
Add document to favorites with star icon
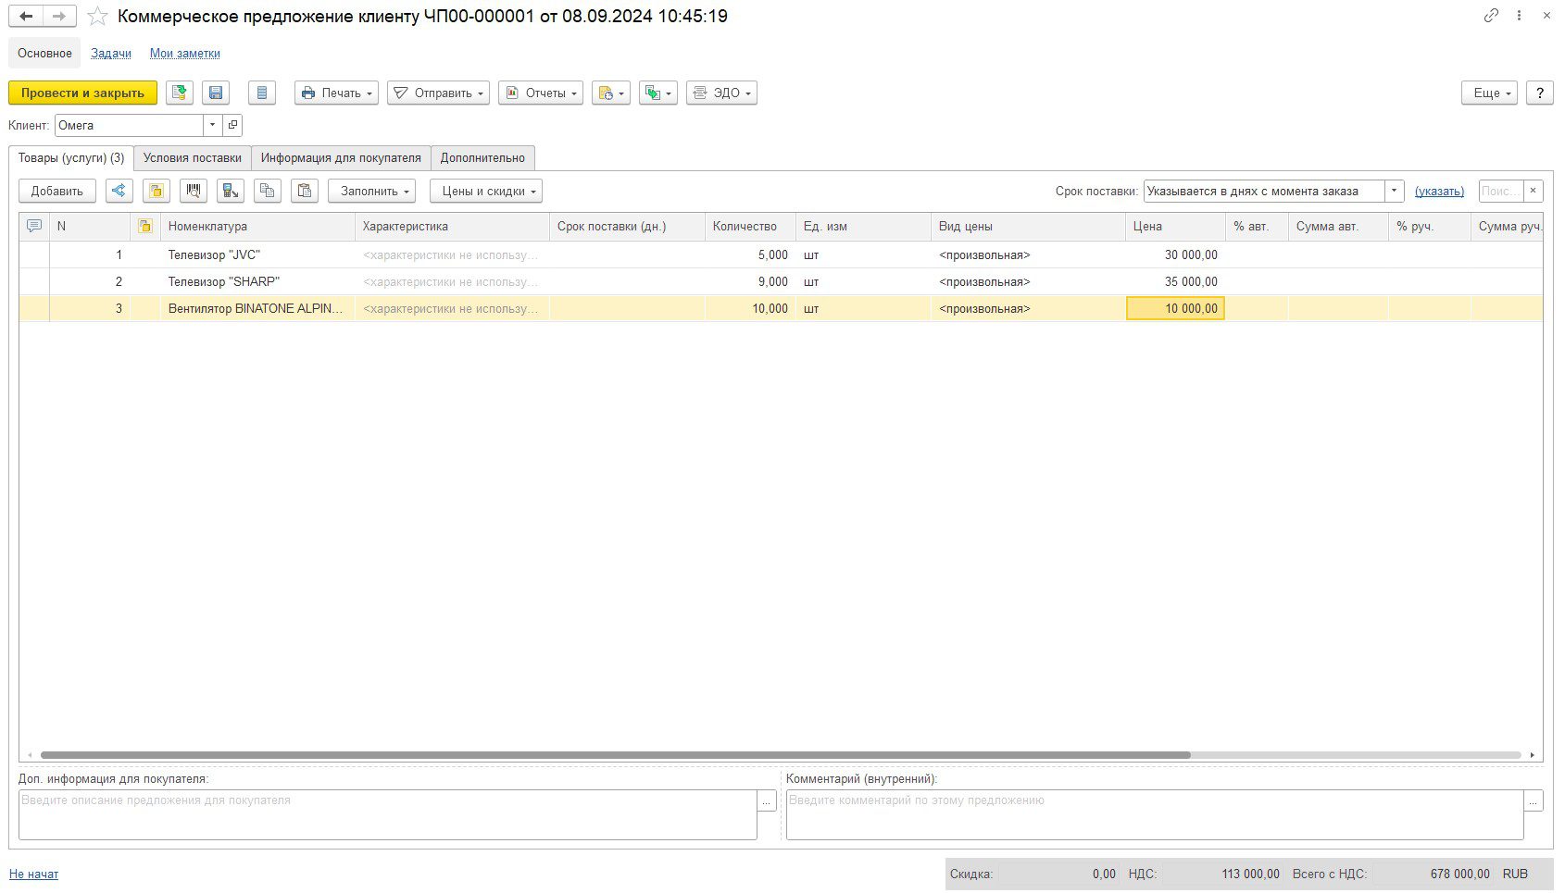tap(97, 17)
